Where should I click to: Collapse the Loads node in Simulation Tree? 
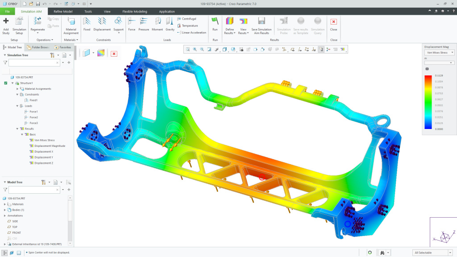click(x=17, y=106)
